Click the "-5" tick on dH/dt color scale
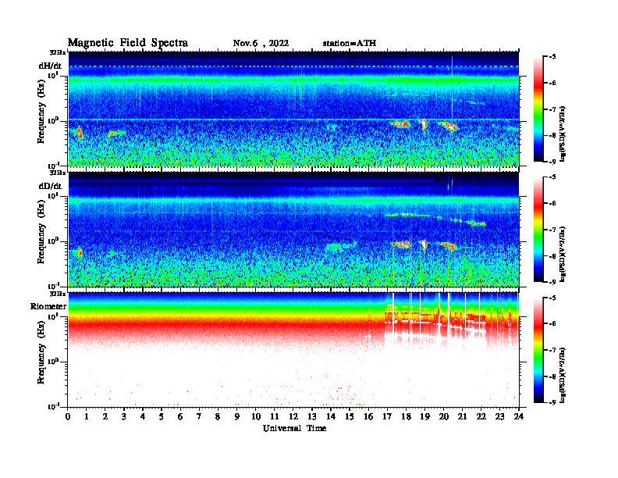This screenshot has height=478, width=618. click(552, 57)
